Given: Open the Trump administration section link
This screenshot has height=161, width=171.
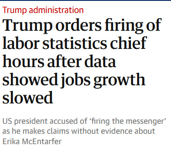Looking at the screenshot, I should coord(43,10).
